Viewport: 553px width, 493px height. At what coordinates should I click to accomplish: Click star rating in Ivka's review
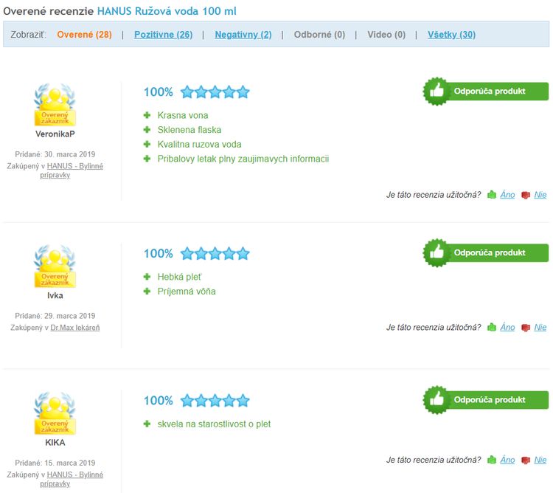tap(215, 254)
